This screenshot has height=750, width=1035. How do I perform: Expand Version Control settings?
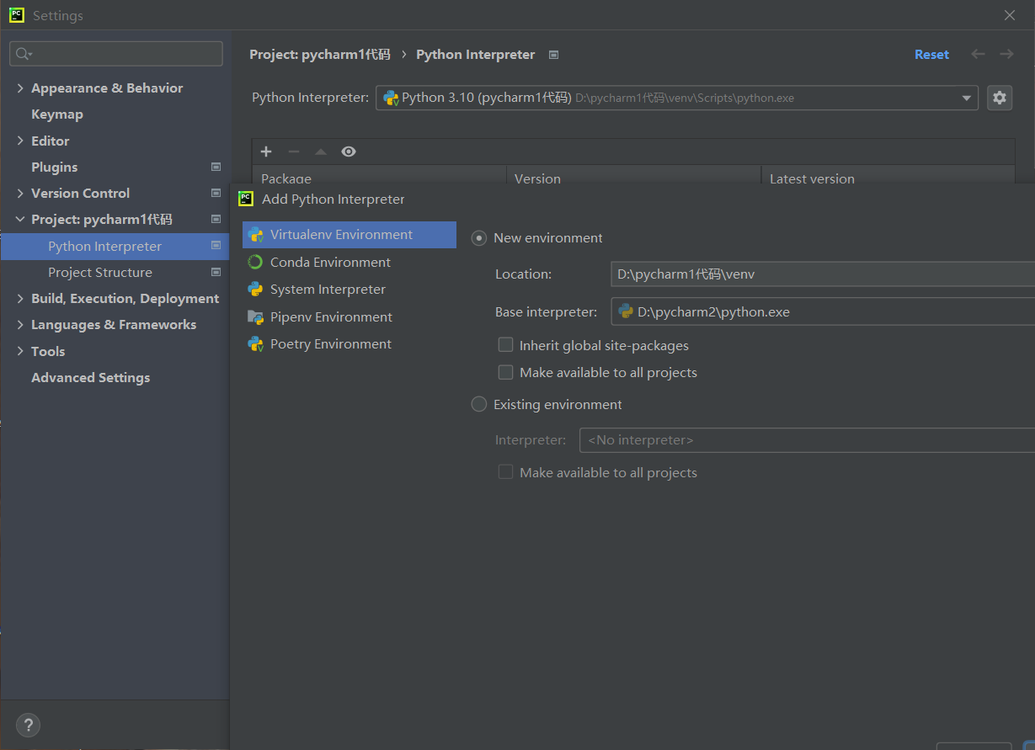pyautogui.click(x=20, y=193)
